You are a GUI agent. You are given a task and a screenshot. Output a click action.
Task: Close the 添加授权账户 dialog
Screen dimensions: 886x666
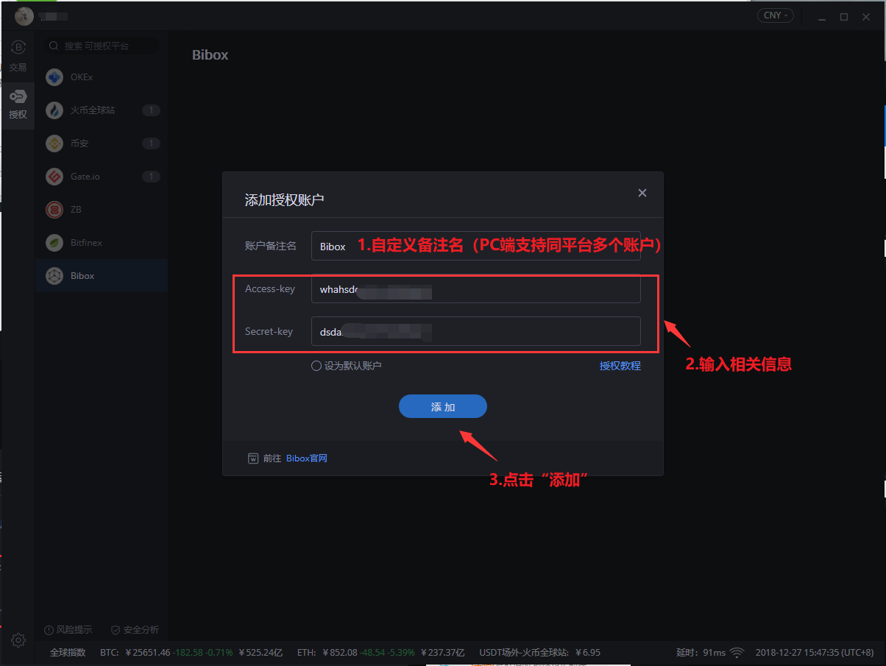[x=642, y=193]
